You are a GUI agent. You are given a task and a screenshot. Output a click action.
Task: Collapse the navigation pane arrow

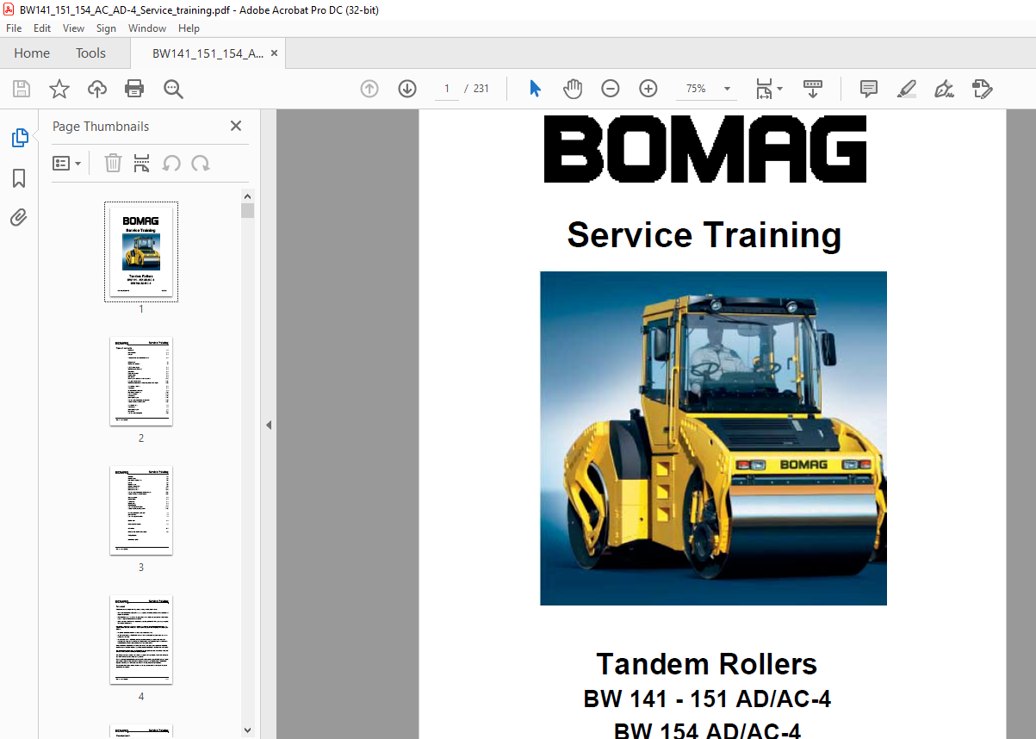click(x=268, y=425)
